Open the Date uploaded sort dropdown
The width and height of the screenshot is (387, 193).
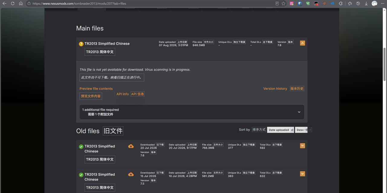[x=280, y=130]
